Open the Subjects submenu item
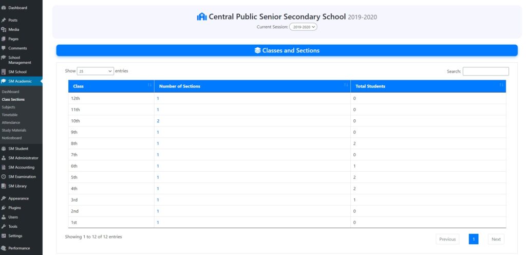 (x=9, y=107)
